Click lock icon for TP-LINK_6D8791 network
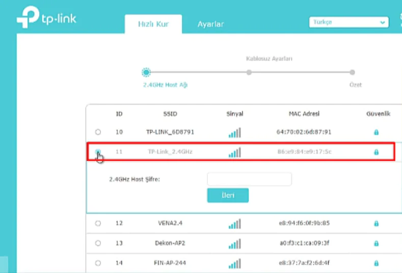 coord(376,132)
